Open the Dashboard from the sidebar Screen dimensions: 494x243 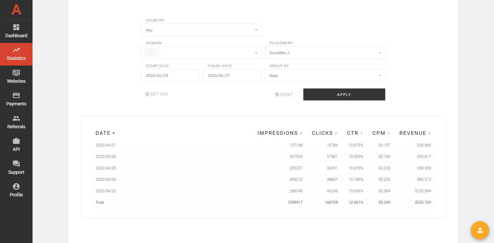[16, 31]
